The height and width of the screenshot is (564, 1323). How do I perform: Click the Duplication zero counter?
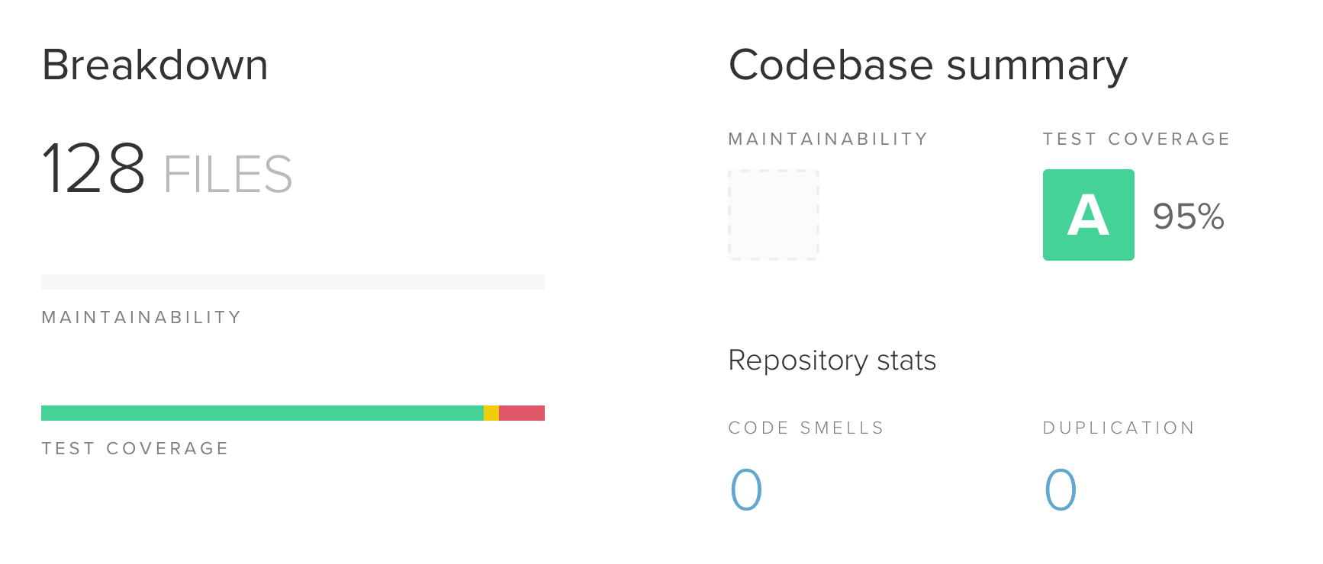pos(1060,488)
